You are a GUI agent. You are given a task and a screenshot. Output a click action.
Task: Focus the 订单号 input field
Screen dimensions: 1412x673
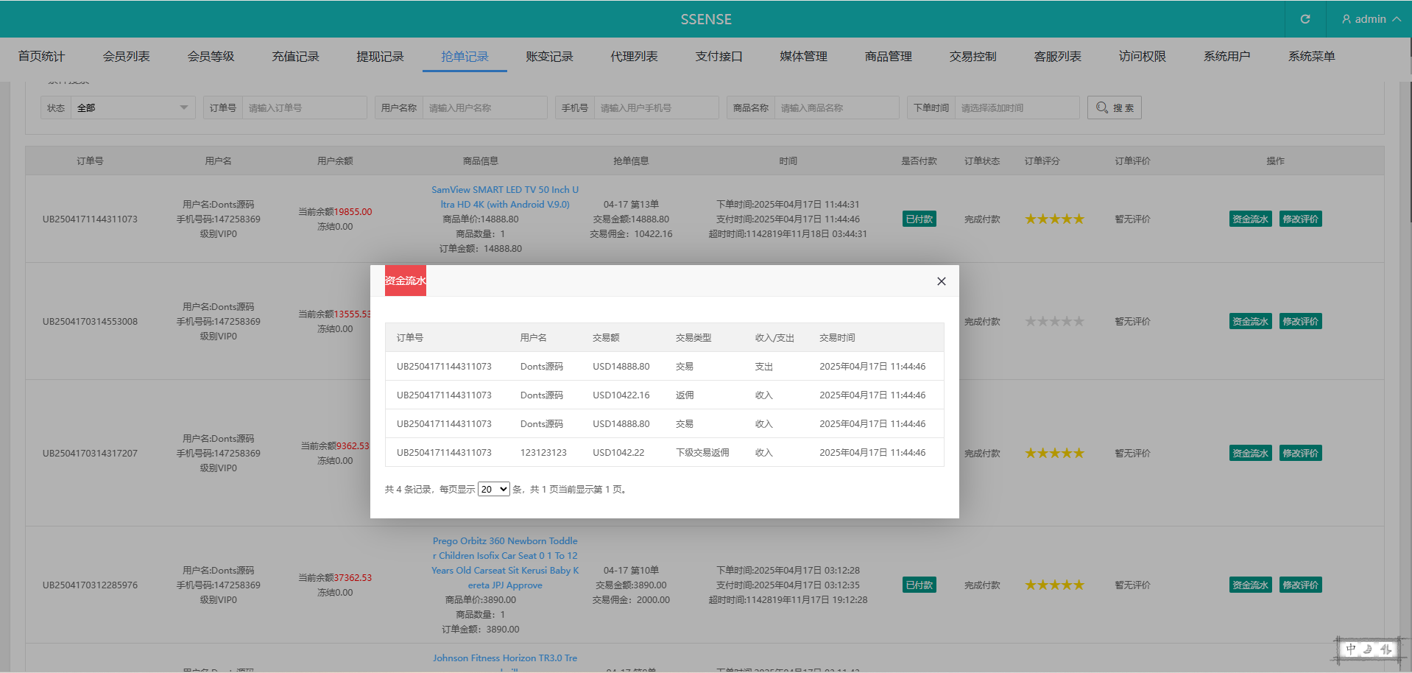[304, 108]
